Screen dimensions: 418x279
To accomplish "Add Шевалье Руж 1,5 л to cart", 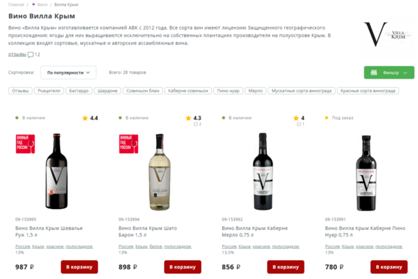I will pyautogui.click(x=79, y=267).
